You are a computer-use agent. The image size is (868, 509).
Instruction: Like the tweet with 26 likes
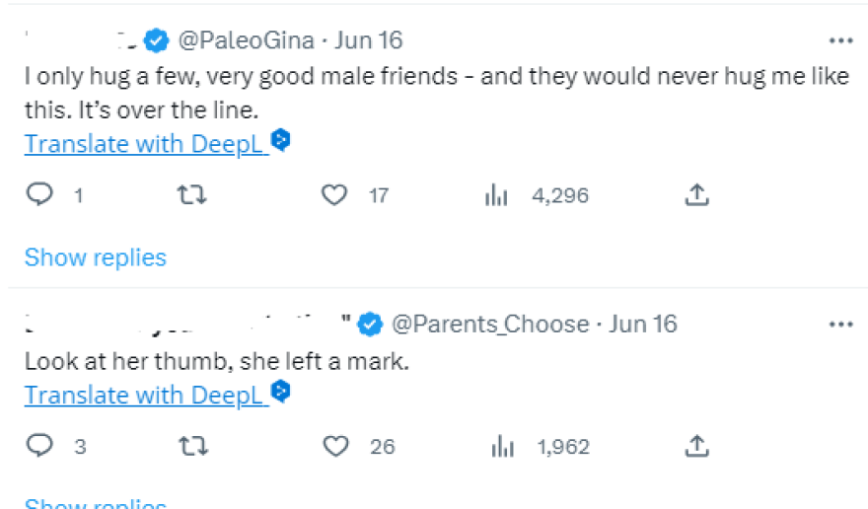[336, 447]
